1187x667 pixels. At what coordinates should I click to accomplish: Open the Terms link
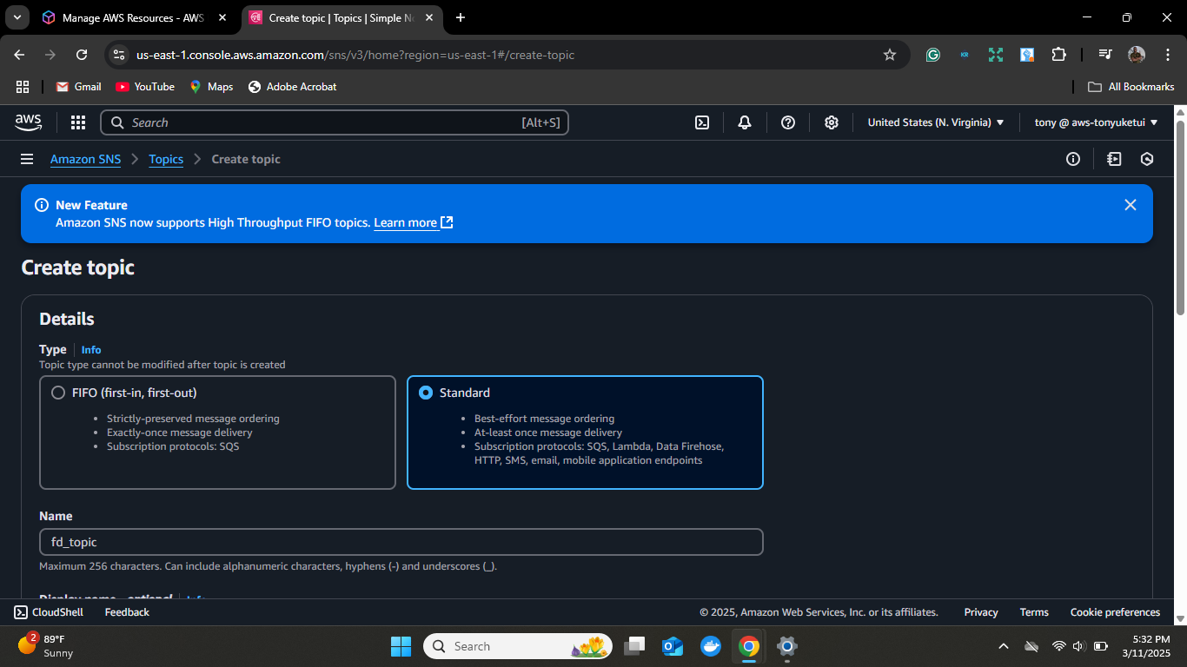coord(1034,612)
